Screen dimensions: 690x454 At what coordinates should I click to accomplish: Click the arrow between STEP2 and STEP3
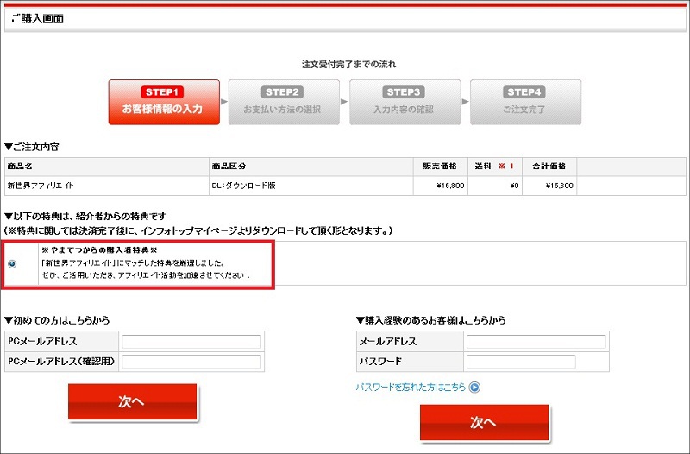pyautogui.click(x=345, y=102)
